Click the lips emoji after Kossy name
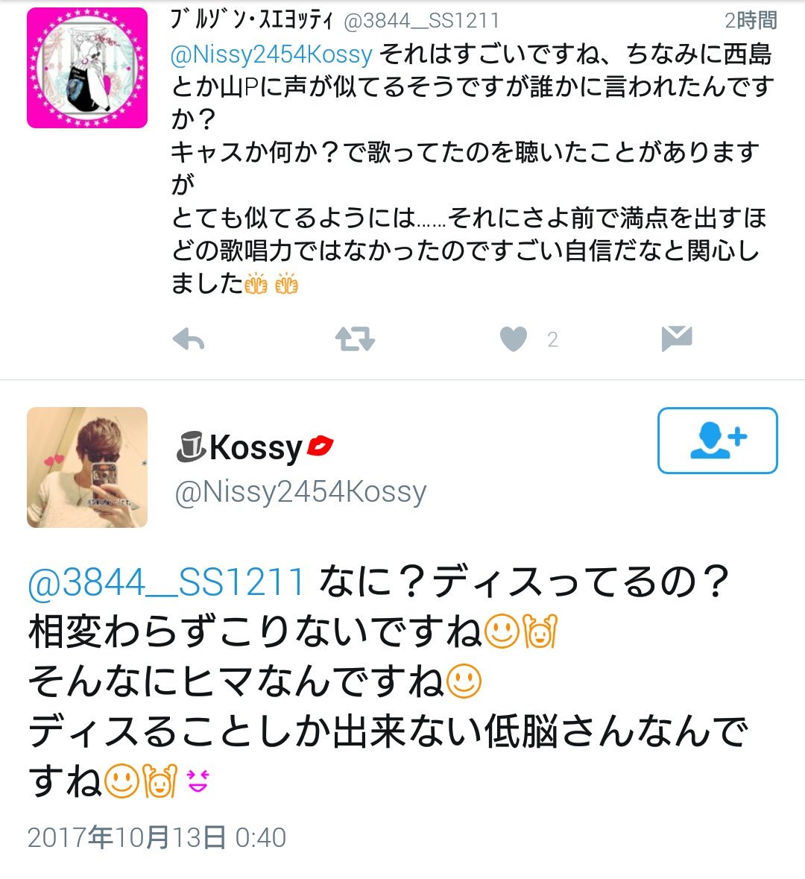The height and width of the screenshot is (879, 805). [320, 444]
